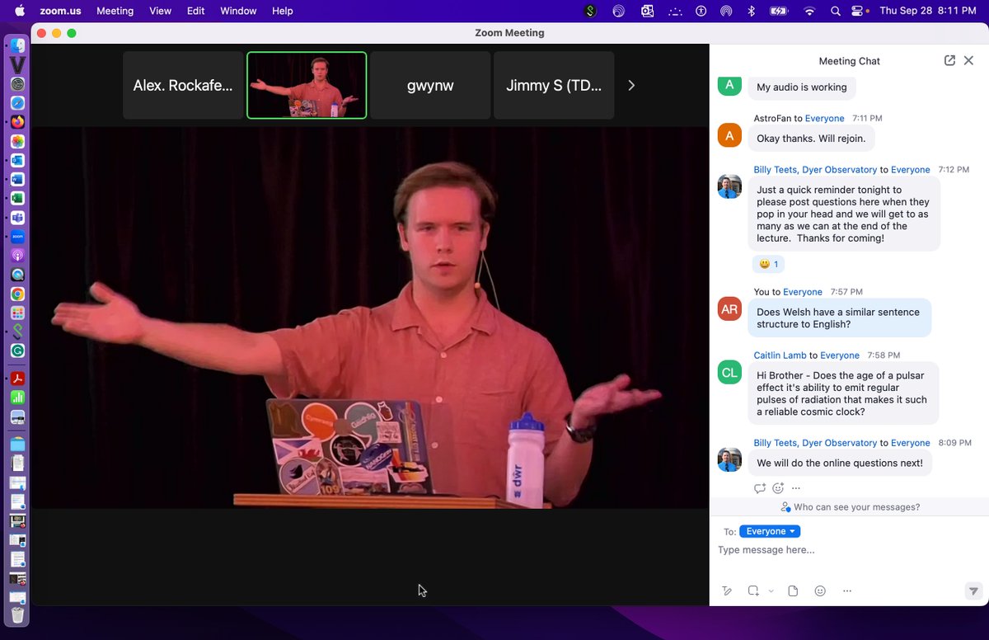
Task: Pop out Meeting Chat with the window icon
Action: (949, 60)
